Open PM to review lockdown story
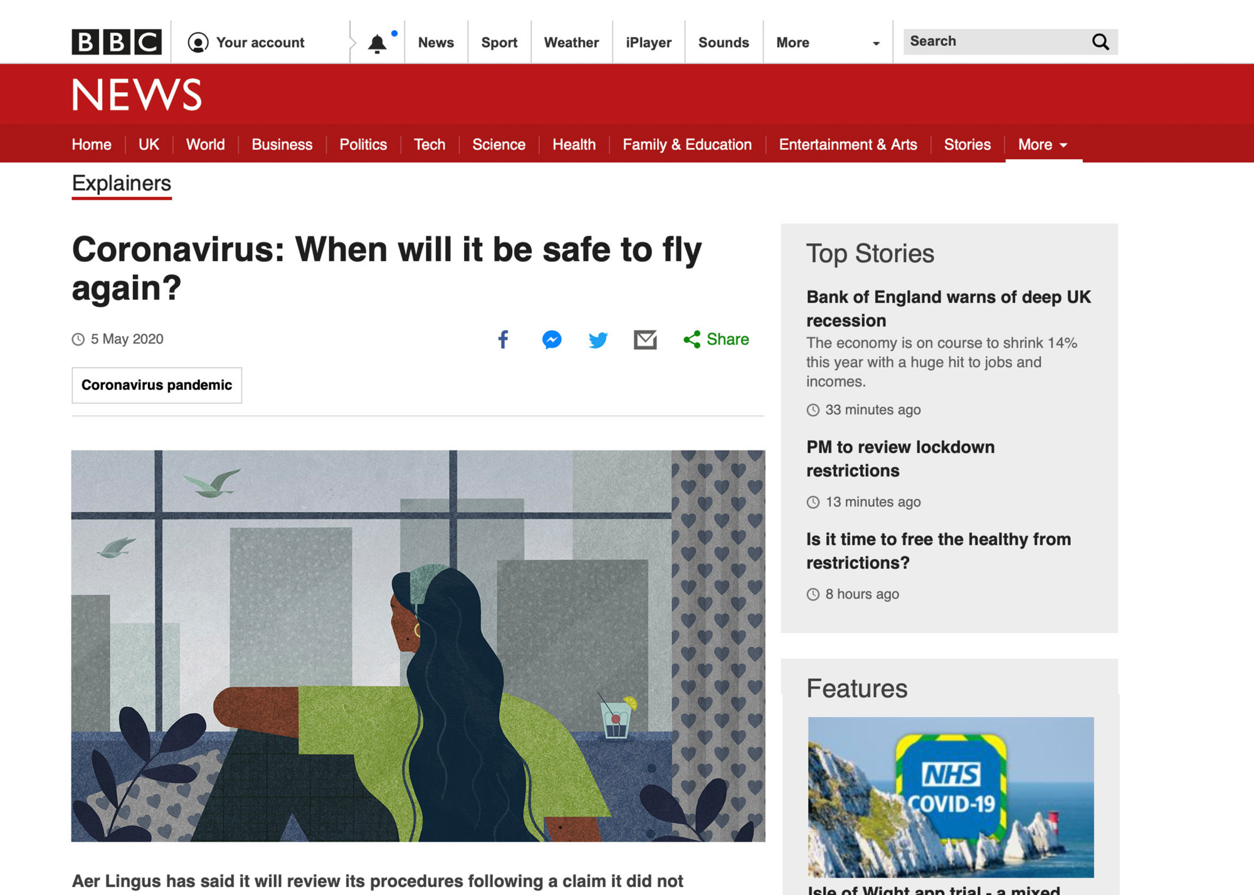Screen dimensions: 1254x895 tap(900, 458)
